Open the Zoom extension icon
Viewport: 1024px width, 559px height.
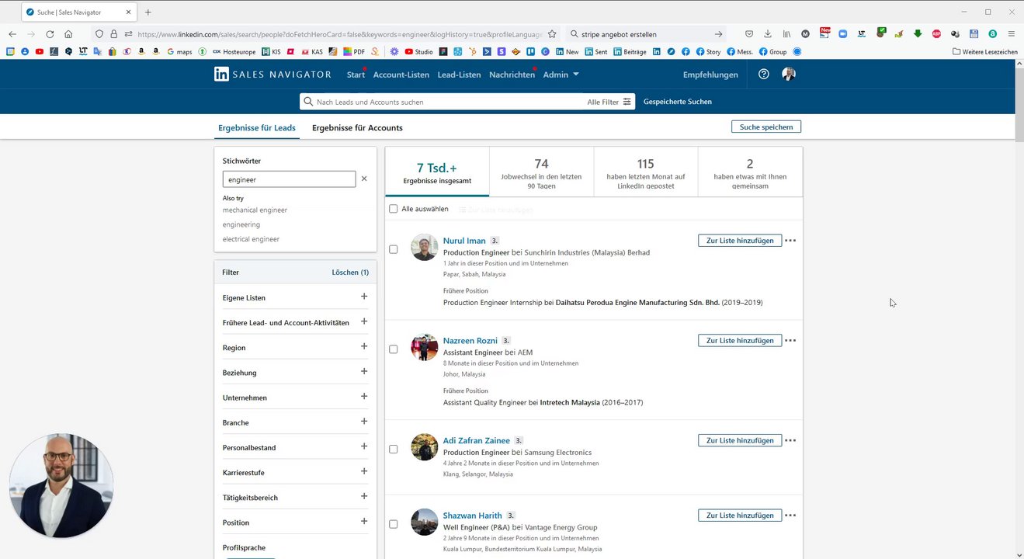coord(842,34)
